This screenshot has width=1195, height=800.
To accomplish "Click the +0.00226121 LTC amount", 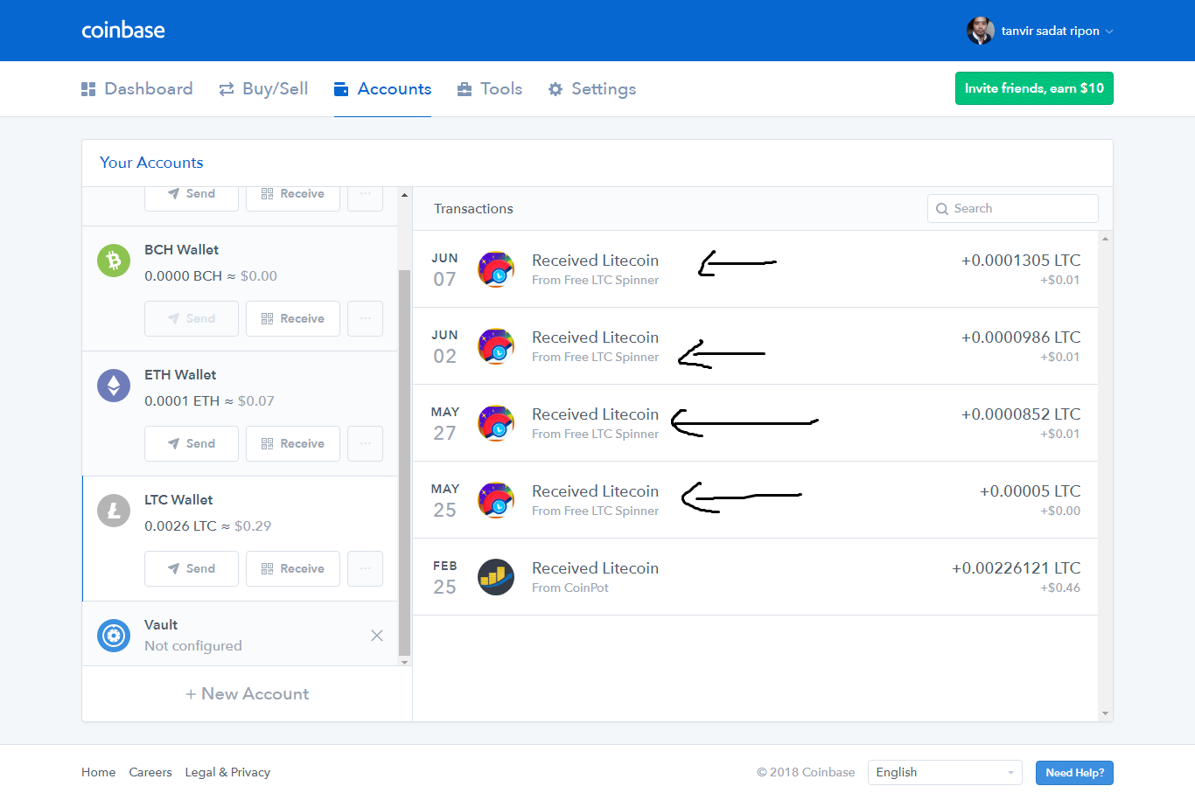I will (x=1017, y=568).
